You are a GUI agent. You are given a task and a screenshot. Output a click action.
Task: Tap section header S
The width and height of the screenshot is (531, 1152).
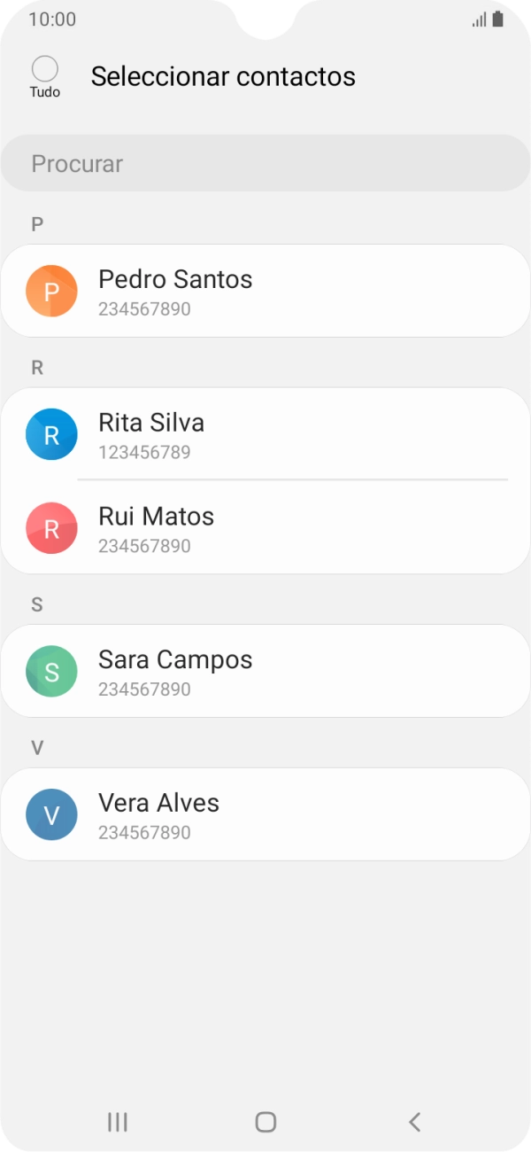[x=36, y=604]
